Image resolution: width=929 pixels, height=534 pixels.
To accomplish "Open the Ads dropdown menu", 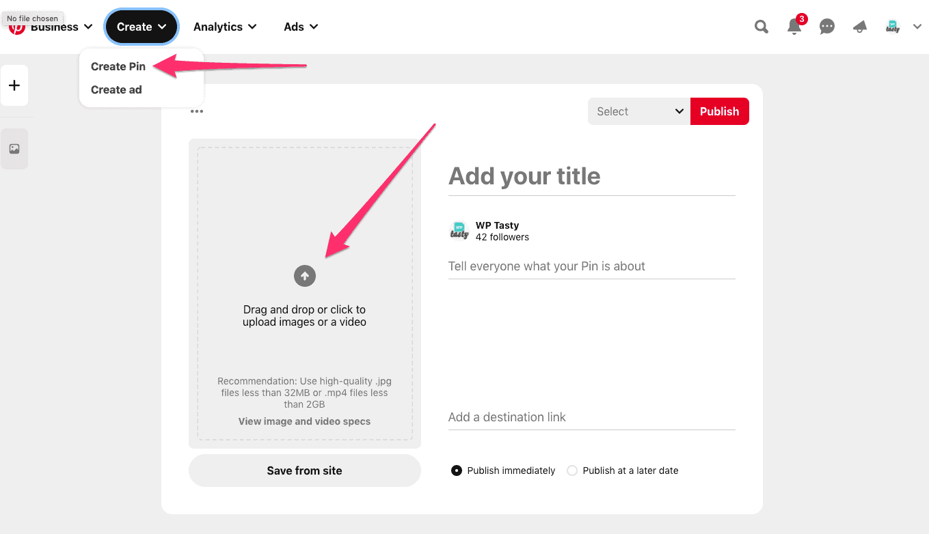I will click(x=301, y=27).
